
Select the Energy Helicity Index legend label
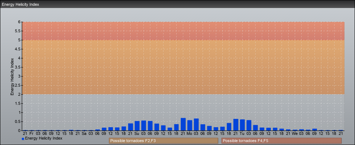point(44,138)
